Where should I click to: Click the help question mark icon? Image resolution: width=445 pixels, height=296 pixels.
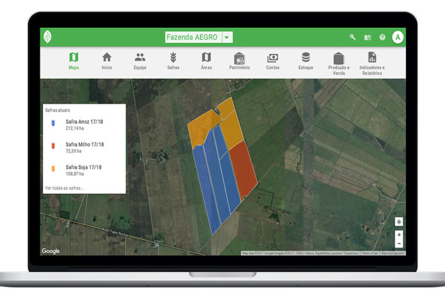[x=382, y=37]
